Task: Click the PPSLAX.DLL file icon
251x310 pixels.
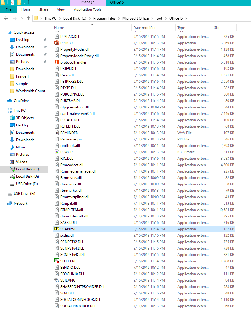Action: click(x=57, y=37)
